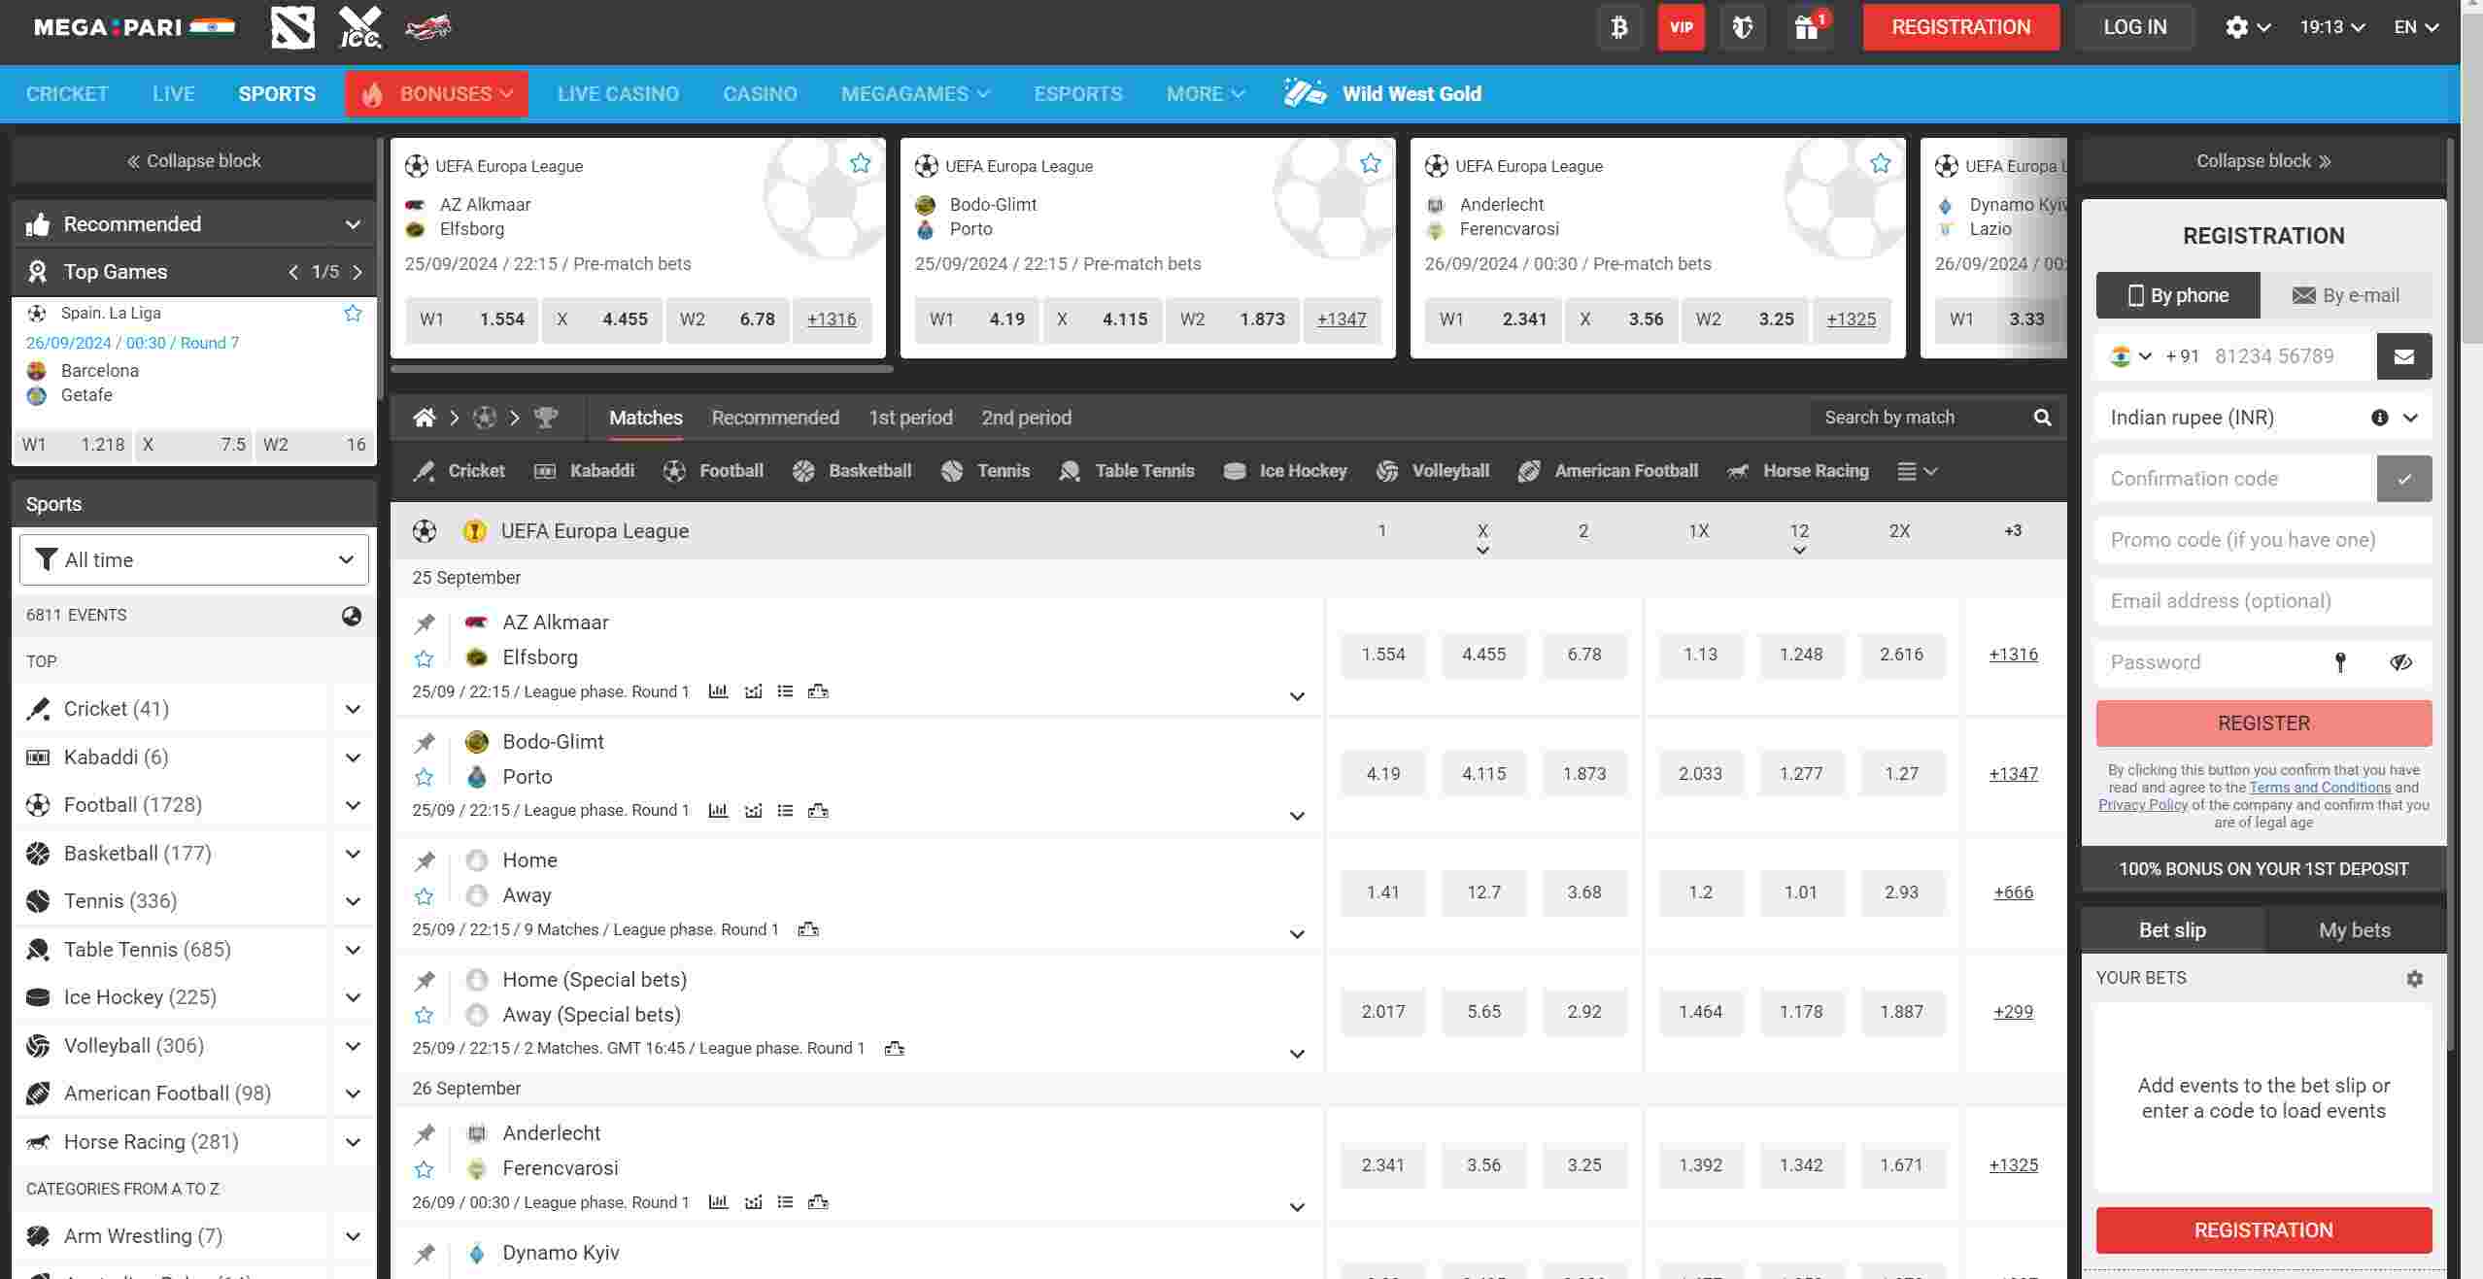Go to home via house icon
Viewport: 2483px width, 1279px height.
point(425,418)
